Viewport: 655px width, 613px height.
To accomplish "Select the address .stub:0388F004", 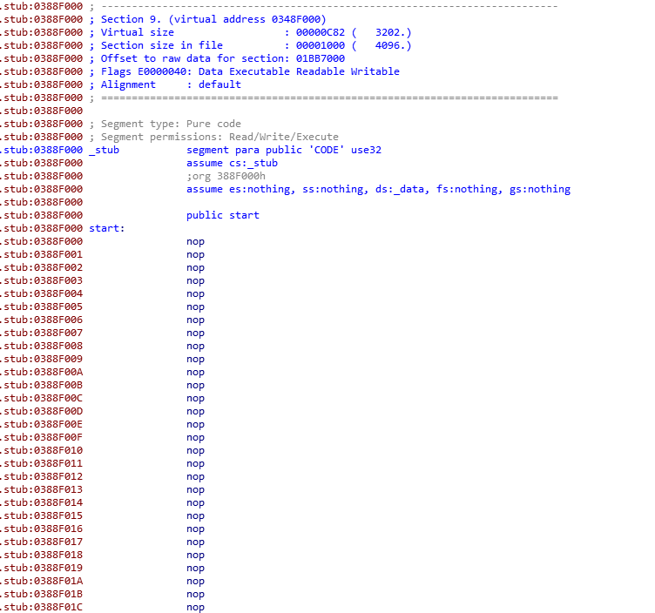I will click(x=41, y=293).
